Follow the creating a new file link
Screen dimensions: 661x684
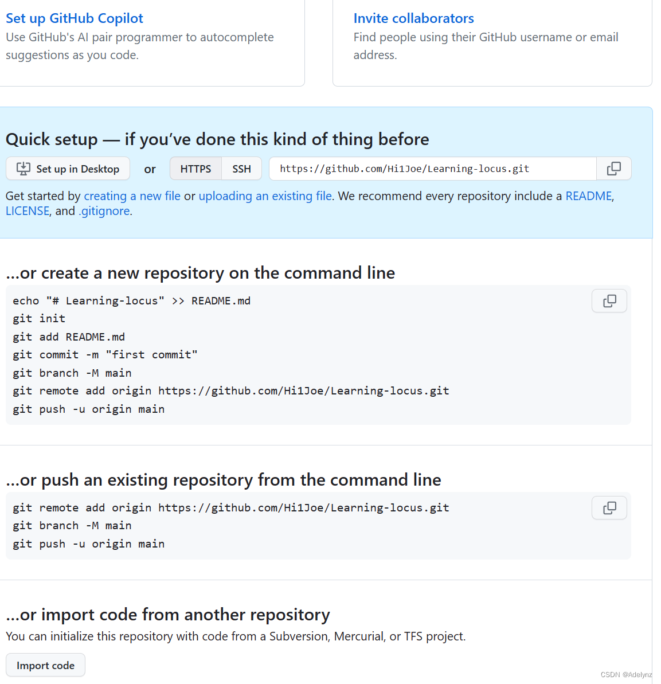click(x=132, y=196)
